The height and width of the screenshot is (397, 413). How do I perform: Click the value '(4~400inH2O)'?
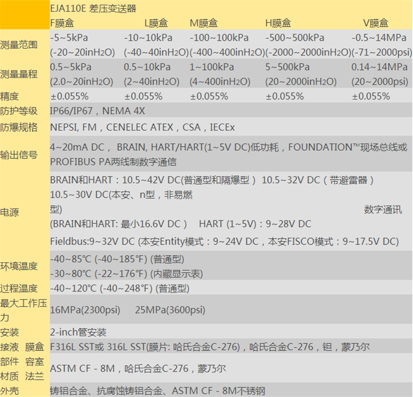point(220,81)
